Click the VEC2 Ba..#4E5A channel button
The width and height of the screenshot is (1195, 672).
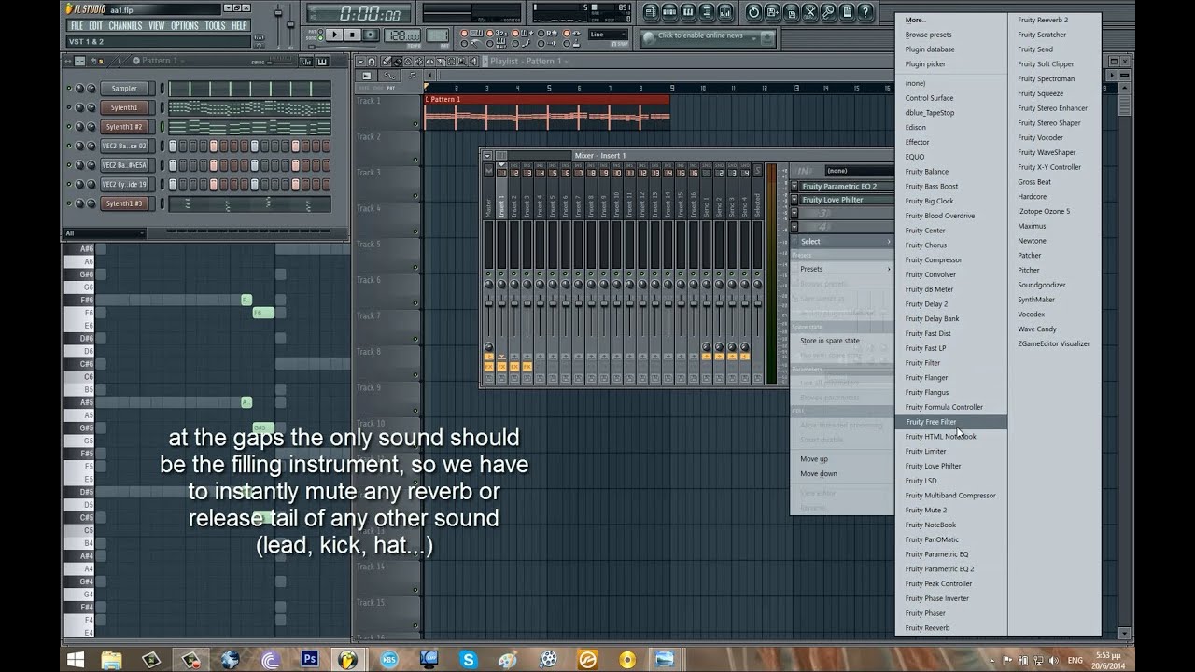click(x=124, y=164)
